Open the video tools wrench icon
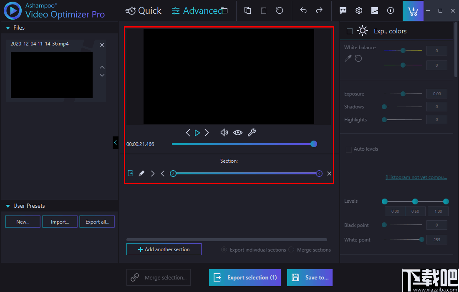The image size is (459, 292). (252, 132)
